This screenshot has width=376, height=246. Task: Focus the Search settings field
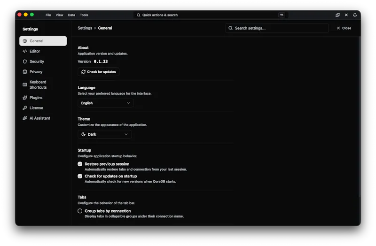pyautogui.click(x=277, y=28)
